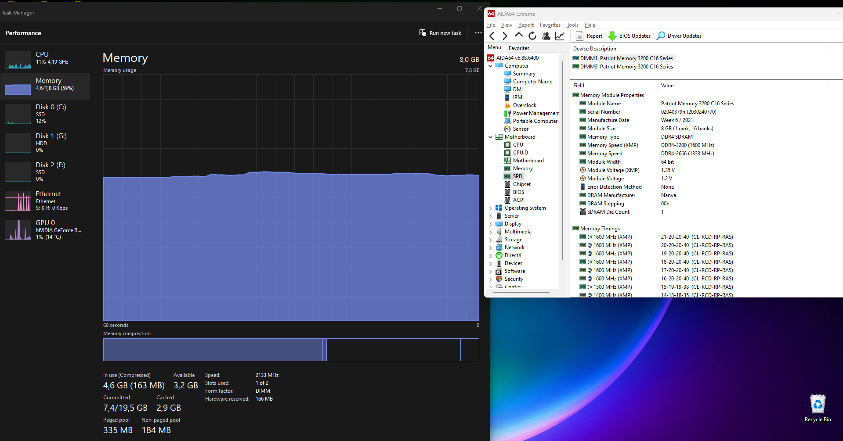This screenshot has width=843, height=441.
Task: Show Disk 2 (E:) performance in Task Manager
Action: 46,172
